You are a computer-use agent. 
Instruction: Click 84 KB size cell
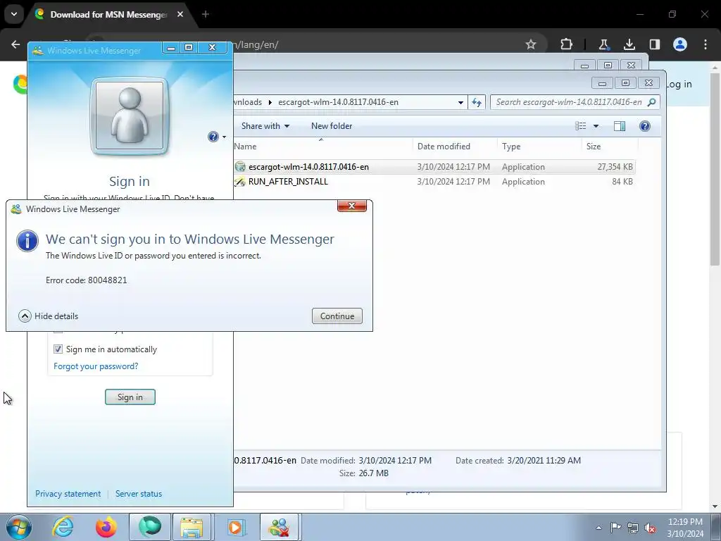pos(622,182)
